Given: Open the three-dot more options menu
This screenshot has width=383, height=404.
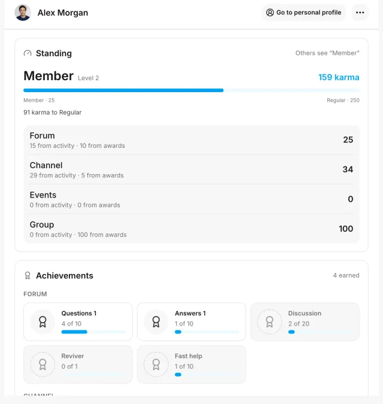Looking at the screenshot, I should [360, 13].
